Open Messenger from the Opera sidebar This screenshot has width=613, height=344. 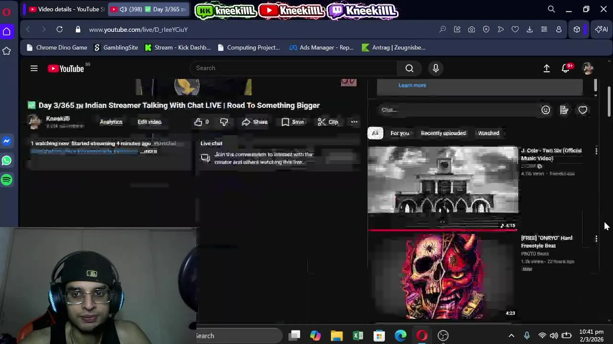click(x=7, y=141)
